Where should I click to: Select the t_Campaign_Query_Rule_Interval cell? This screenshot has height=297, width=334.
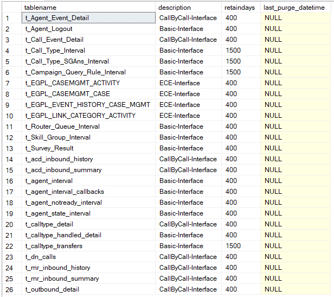[88, 72]
